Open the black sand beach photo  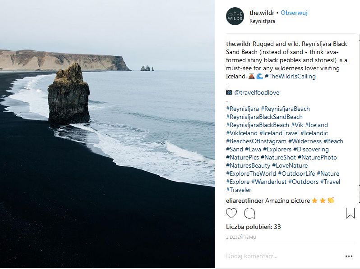[107, 134]
